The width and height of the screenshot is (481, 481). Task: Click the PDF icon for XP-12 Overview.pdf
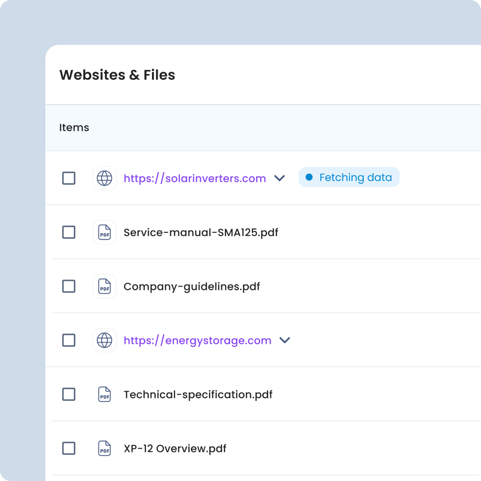[104, 448]
